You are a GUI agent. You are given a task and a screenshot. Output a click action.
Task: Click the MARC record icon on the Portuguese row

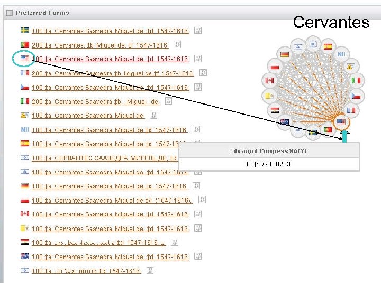point(177,44)
